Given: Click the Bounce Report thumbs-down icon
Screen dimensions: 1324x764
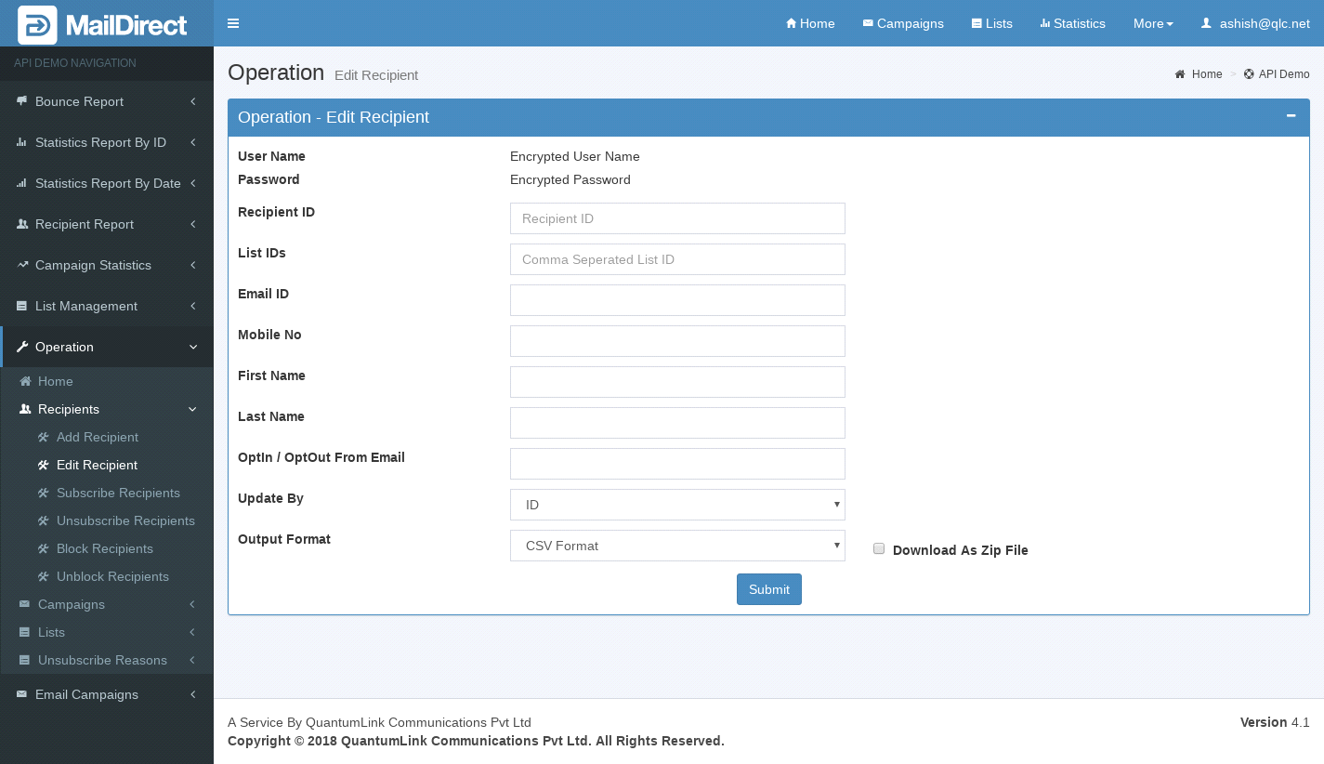Looking at the screenshot, I should coord(21,101).
